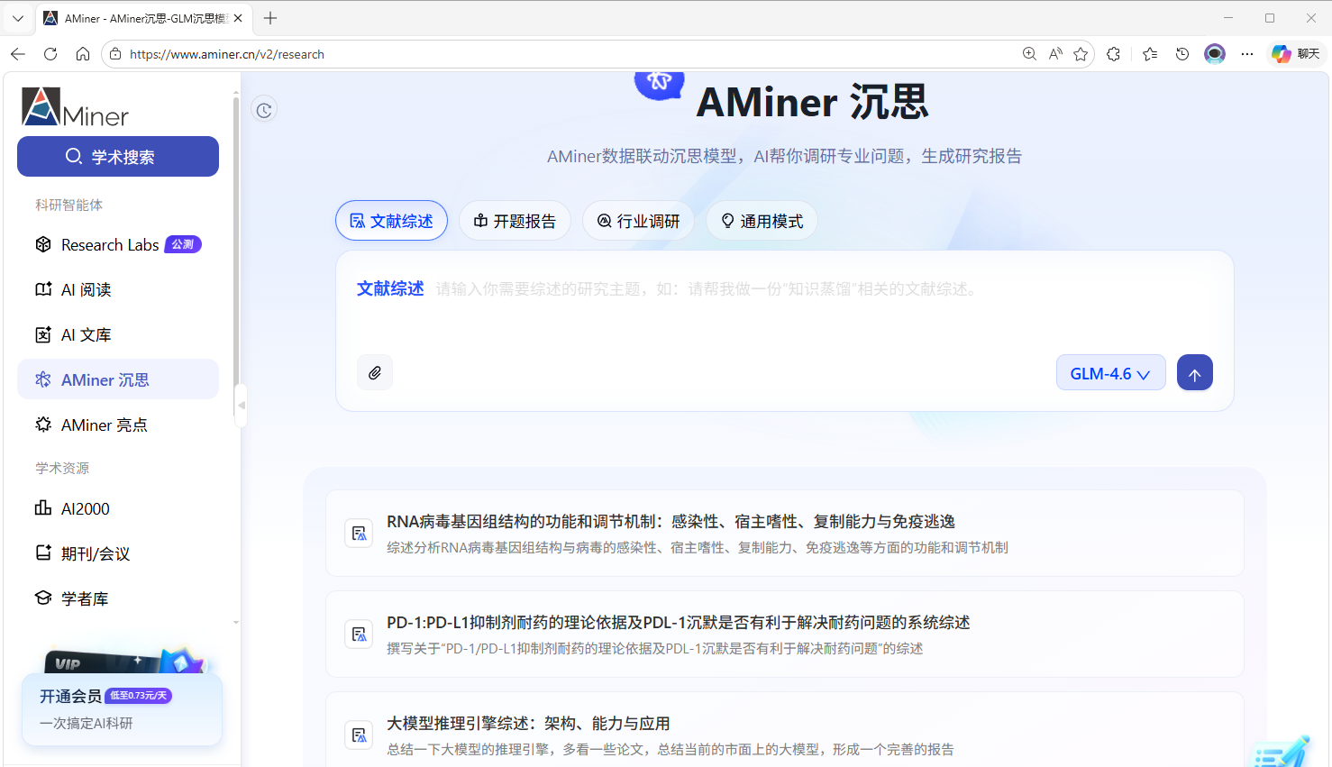
Task: Select the 文献综述 tab
Action: pyautogui.click(x=391, y=221)
